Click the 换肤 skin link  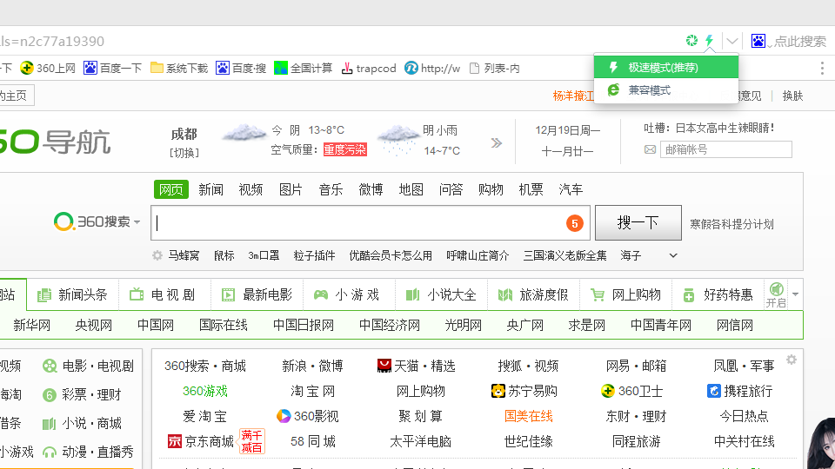click(792, 96)
